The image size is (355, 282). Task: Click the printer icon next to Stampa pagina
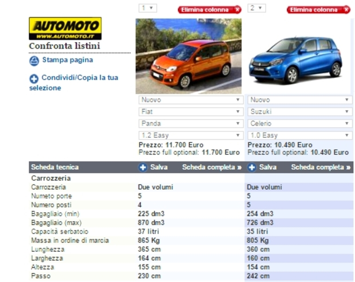34,61
